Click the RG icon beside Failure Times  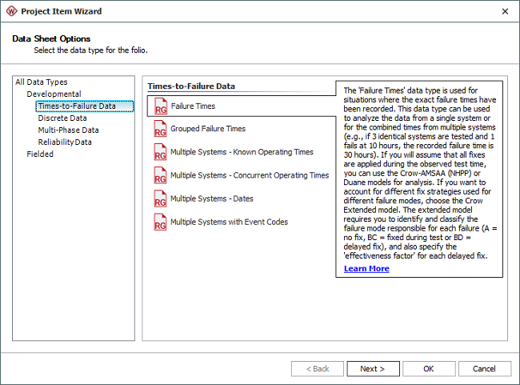tap(158, 106)
